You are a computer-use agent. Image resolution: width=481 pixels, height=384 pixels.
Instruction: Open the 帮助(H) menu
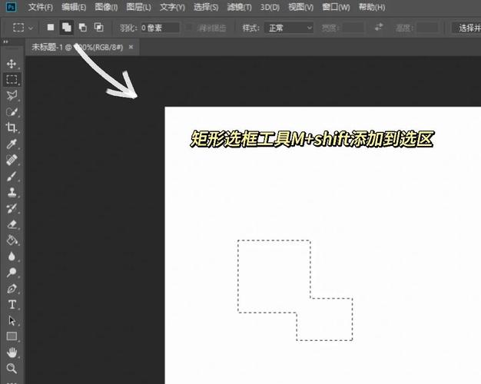pos(372,7)
